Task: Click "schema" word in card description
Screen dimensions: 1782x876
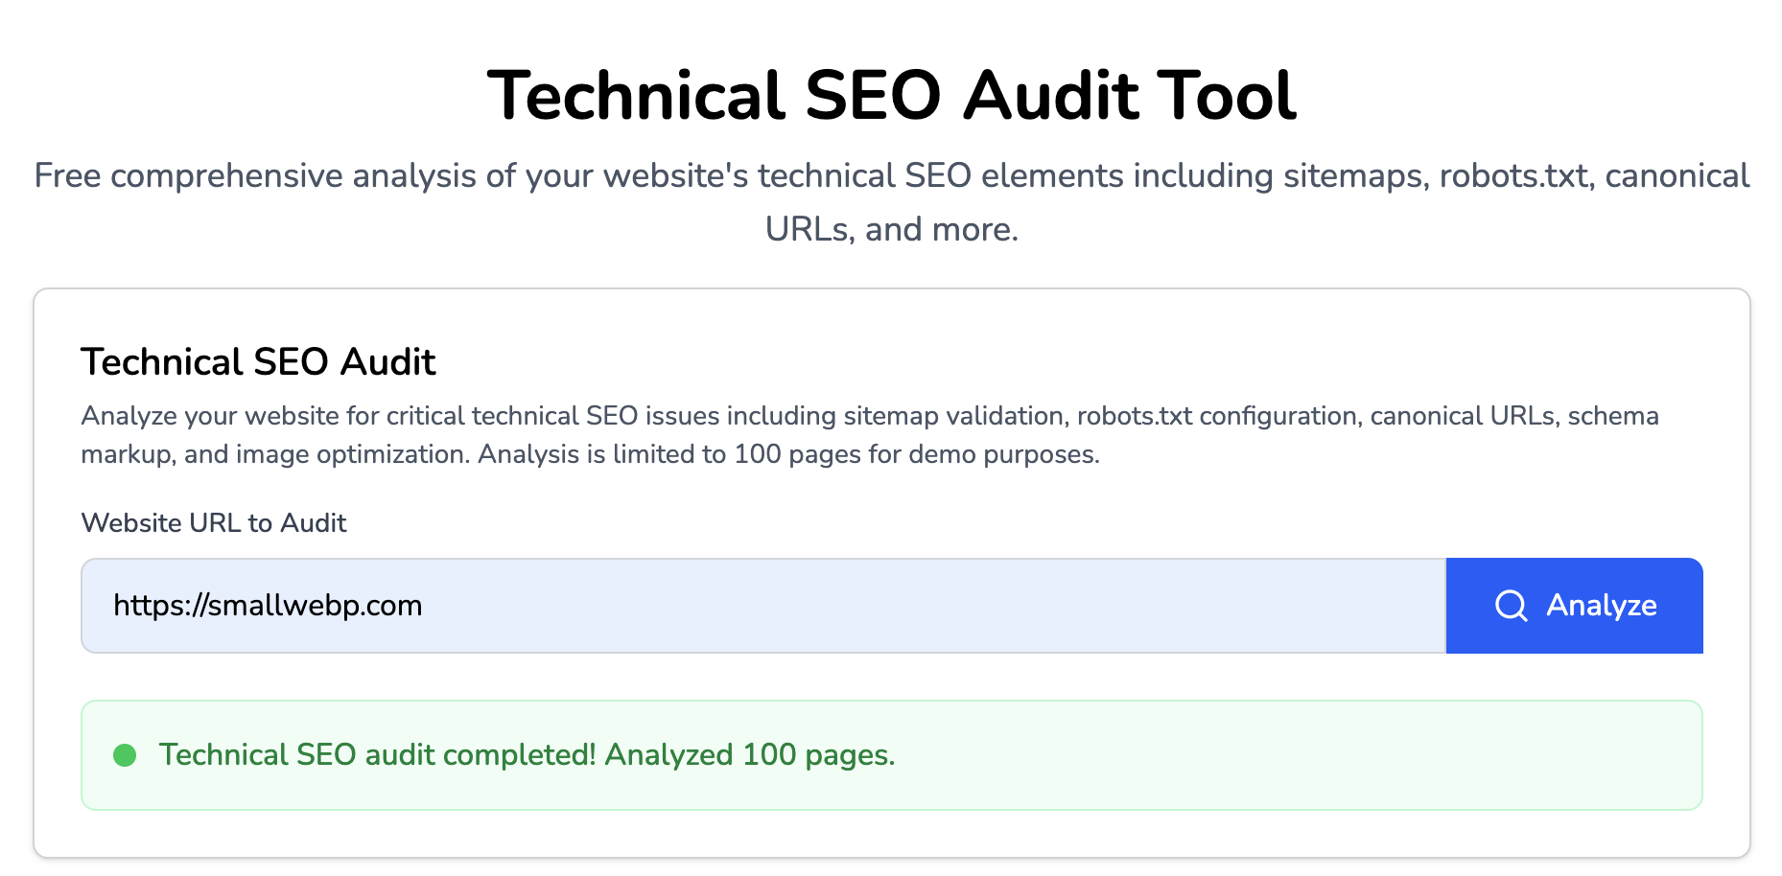Action: pos(1613,416)
